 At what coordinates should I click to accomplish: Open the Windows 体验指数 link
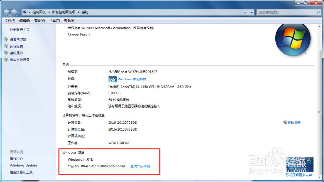click(132, 79)
